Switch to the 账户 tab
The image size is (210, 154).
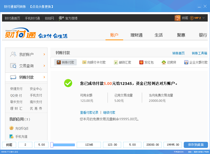coord(114,35)
